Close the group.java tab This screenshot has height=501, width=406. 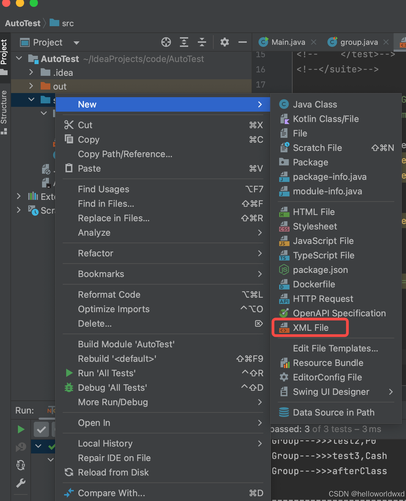386,42
